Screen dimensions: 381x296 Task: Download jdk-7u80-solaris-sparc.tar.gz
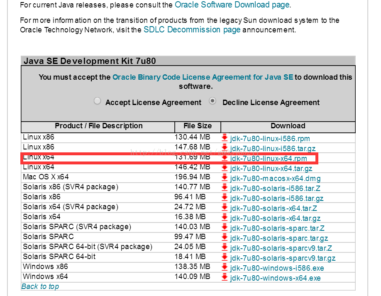[279, 238]
